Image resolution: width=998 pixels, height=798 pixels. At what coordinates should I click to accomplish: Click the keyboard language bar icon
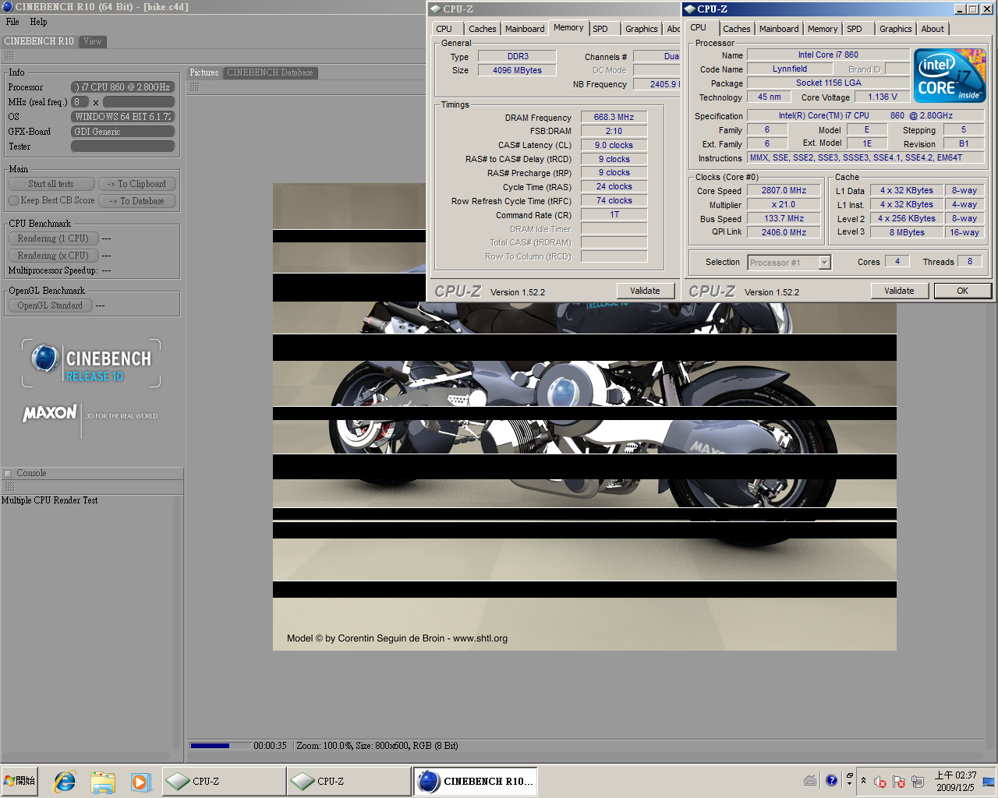click(811, 781)
